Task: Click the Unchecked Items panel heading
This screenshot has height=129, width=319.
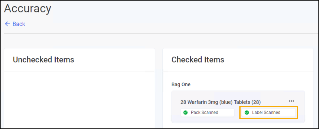Action: click(44, 60)
